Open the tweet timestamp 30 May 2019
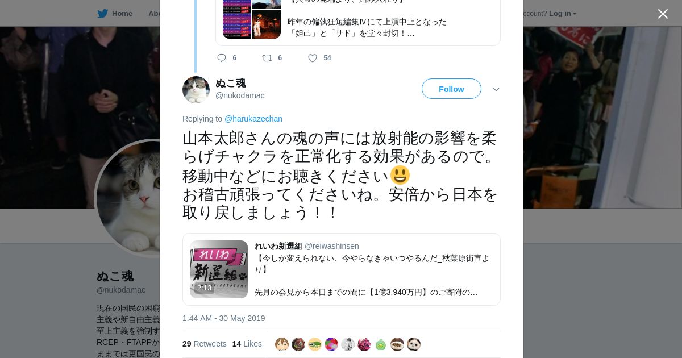This screenshot has width=682, height=358. tap(224, 318)
